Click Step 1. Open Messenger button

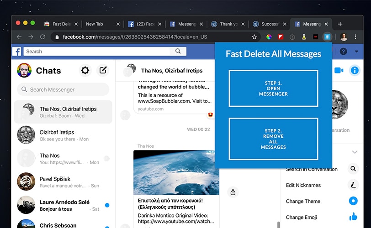point(273,88)
